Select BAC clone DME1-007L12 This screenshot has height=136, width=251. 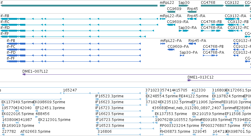coord(137,74)
